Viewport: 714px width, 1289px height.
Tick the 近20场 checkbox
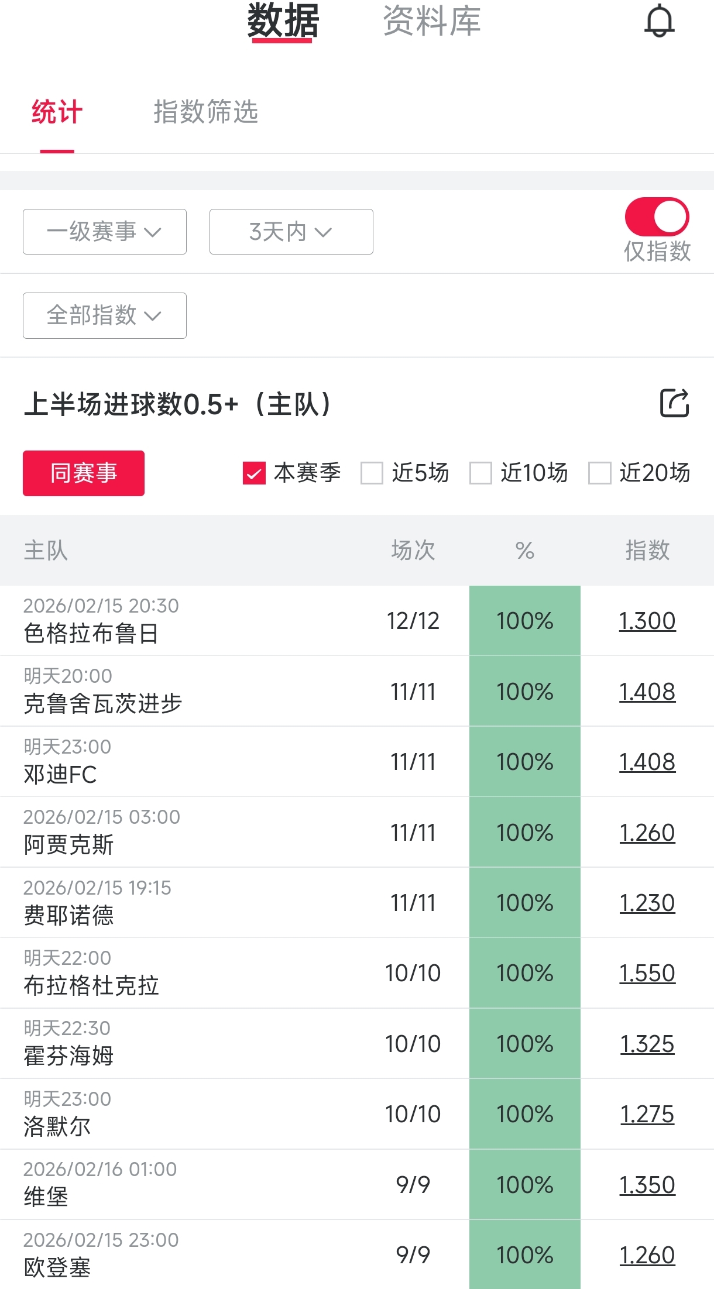point(599,473)
